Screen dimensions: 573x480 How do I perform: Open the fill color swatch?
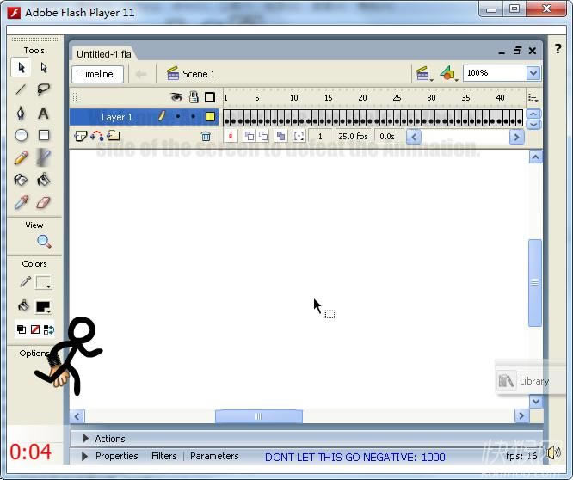pos(43,306)
